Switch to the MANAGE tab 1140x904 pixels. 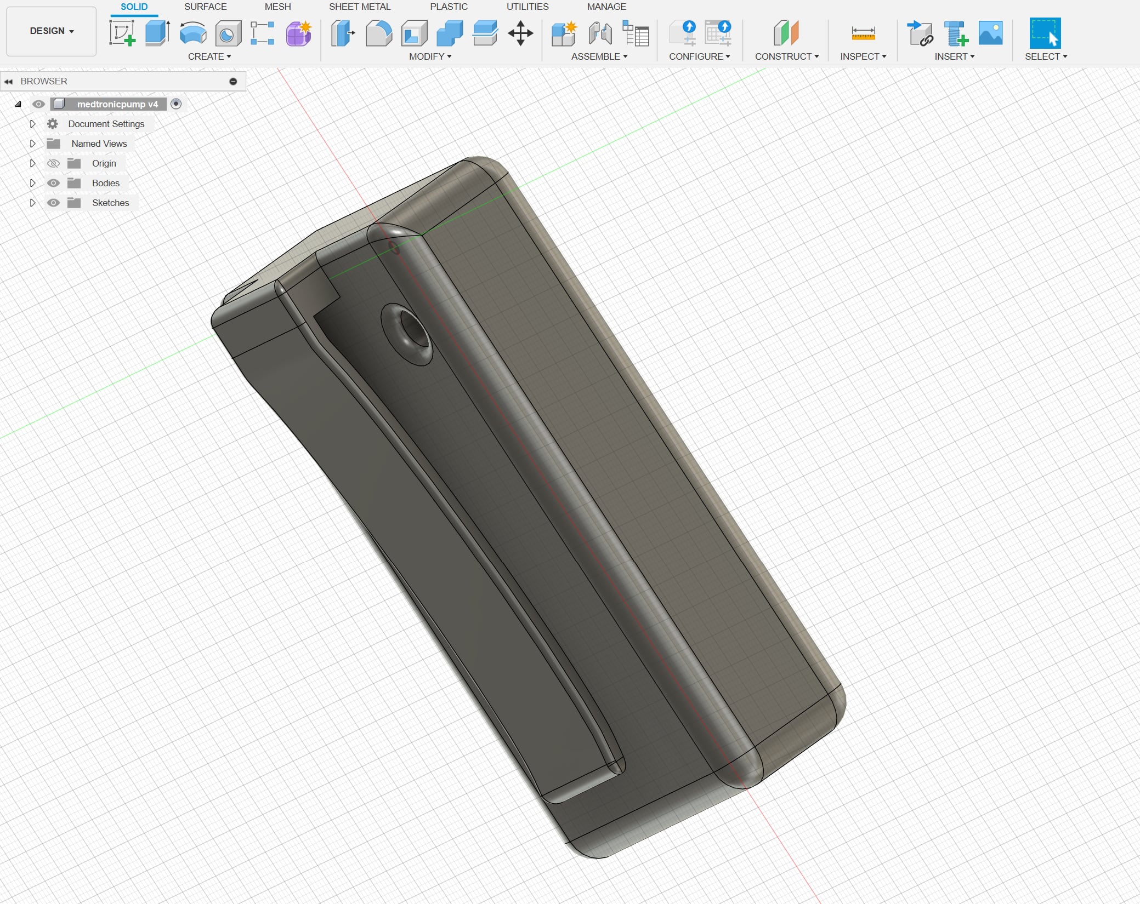coord(606,7)
